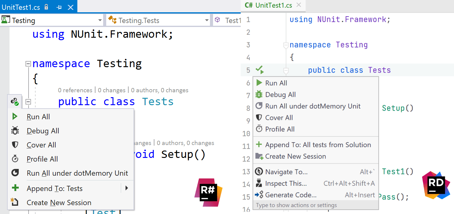Collapse the namespace Testing block in Visual Studio

point(28,64)
